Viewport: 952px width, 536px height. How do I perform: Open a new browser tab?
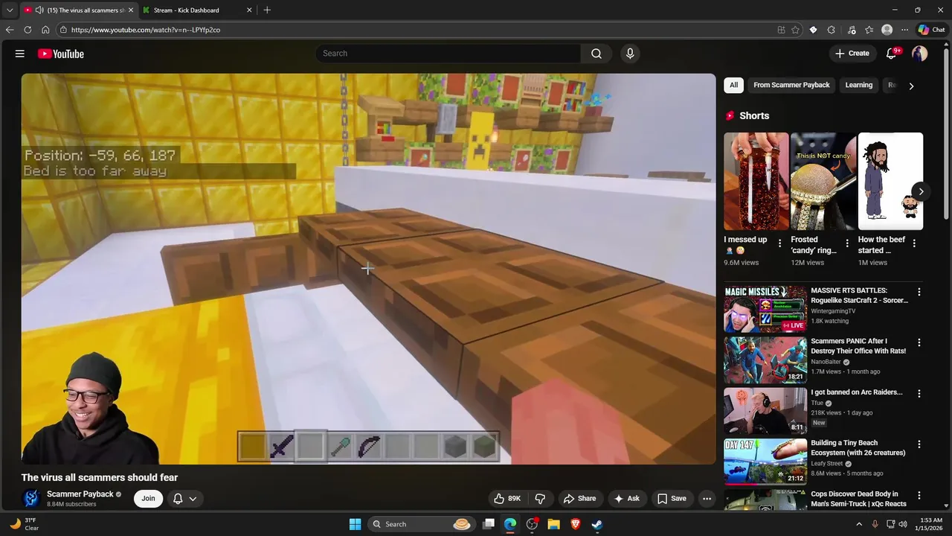(267, 10)
